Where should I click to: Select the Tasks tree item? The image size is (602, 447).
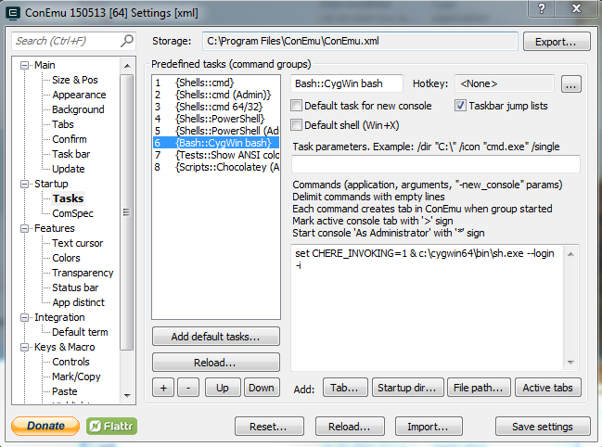coord(69,198)
